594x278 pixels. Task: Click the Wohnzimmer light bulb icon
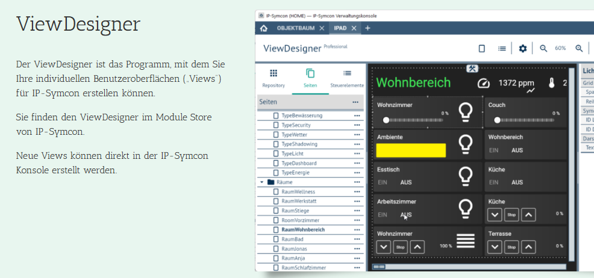pos(465,113)
